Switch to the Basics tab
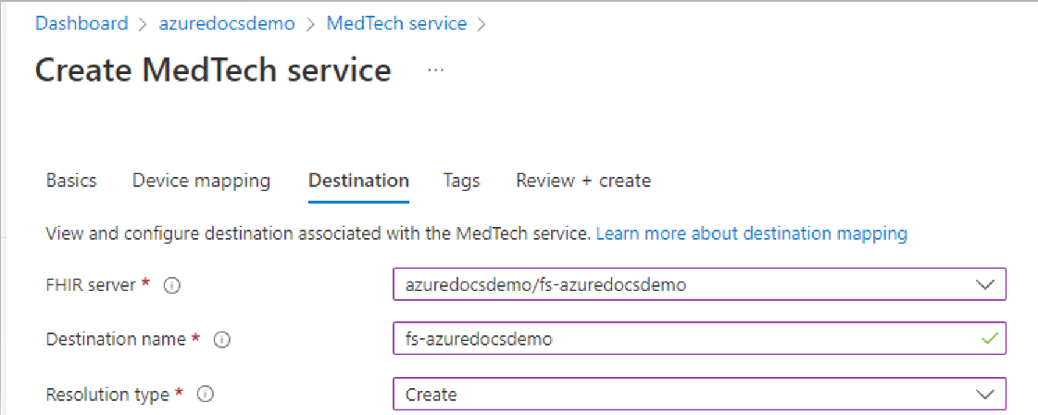The width and height of the screenshot is (1038, 415). 71,181
